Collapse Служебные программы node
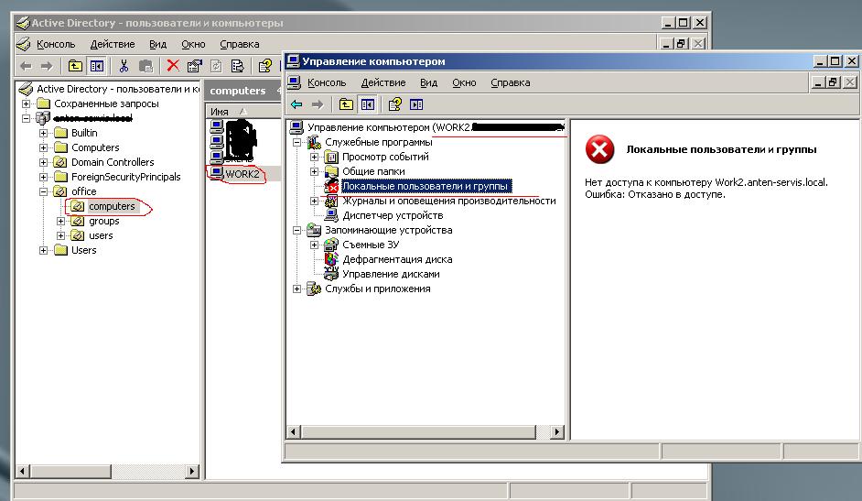This screenshot has height=501, width=862. click(x=296, y=142)
